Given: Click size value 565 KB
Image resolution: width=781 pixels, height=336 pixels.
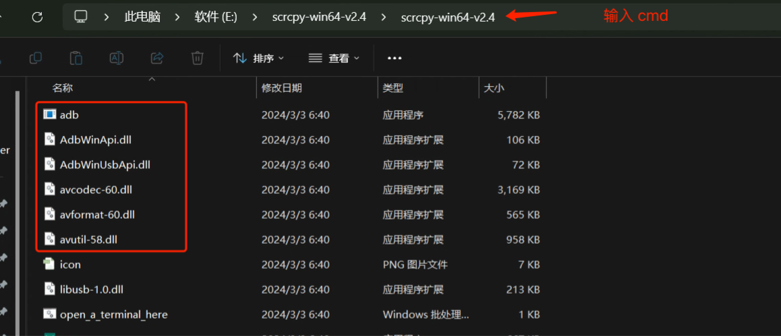Looking at the screenshot, I should (523, 215).
